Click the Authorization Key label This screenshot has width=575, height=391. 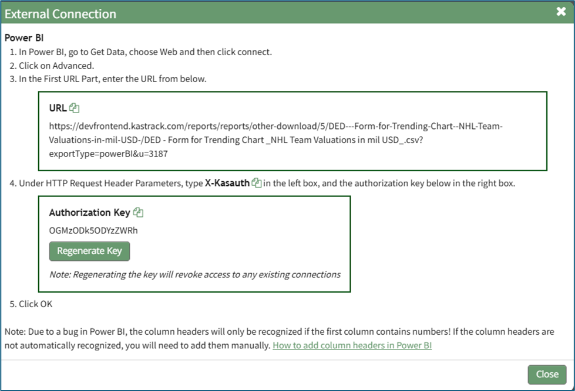point(89,212)
